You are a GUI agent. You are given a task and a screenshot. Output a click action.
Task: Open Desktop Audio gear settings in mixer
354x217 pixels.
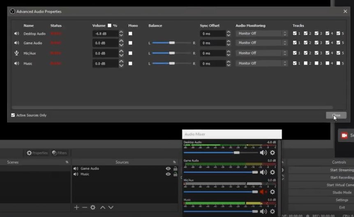point(273,153)
